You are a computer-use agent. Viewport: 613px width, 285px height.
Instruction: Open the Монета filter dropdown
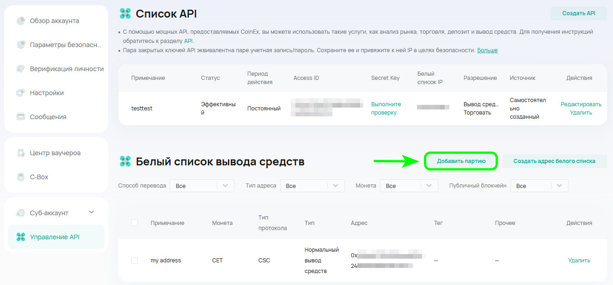[409, 186]
